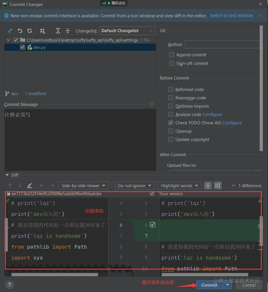
Task: Click the left diff pane horizontal scrollbar
Action: point(55,274)
